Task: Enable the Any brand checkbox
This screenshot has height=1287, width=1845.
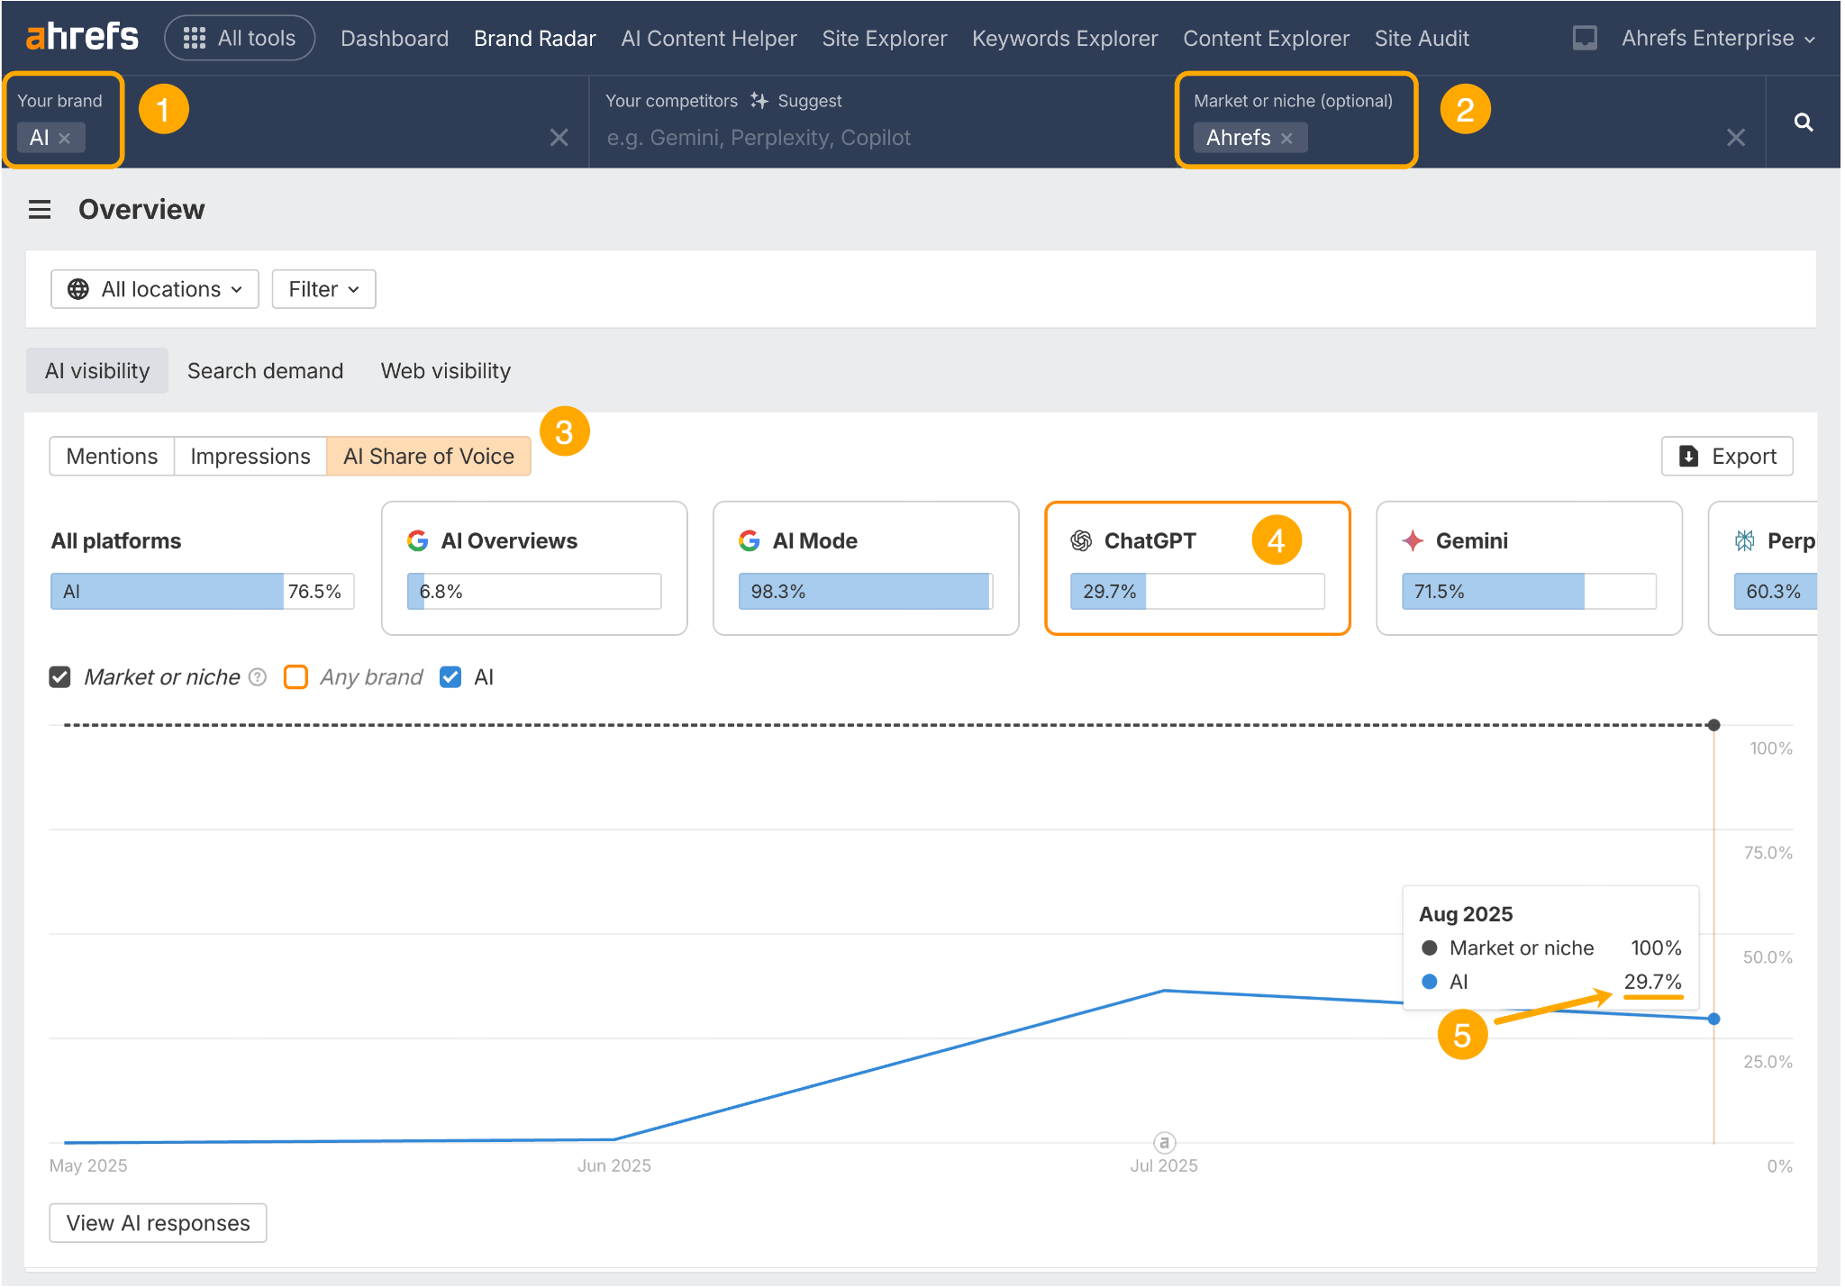Action: point(295,676)
